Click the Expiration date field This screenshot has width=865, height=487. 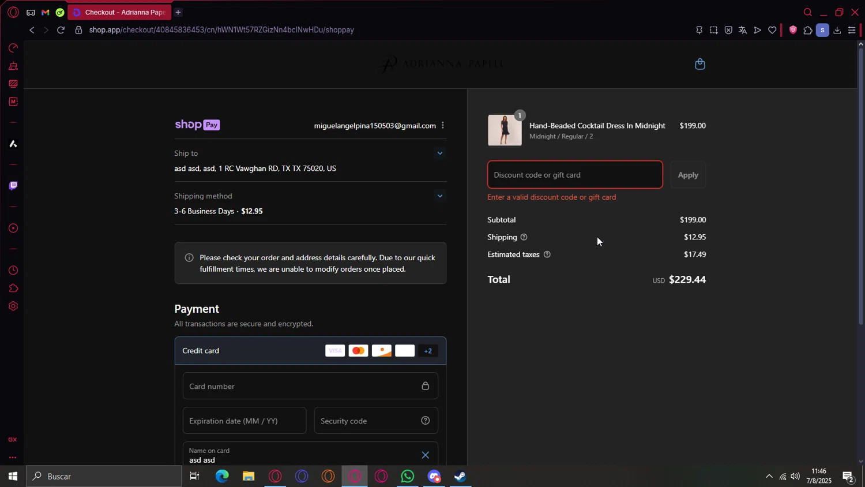(x=245, y=421)
